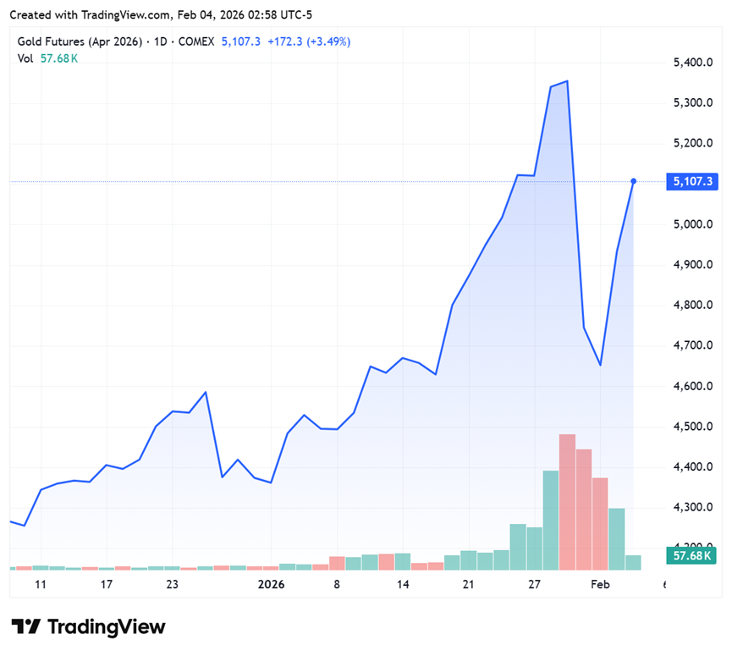732x656 pixels.
Task: Select the Vol legend label
Action: coord(25,58)
